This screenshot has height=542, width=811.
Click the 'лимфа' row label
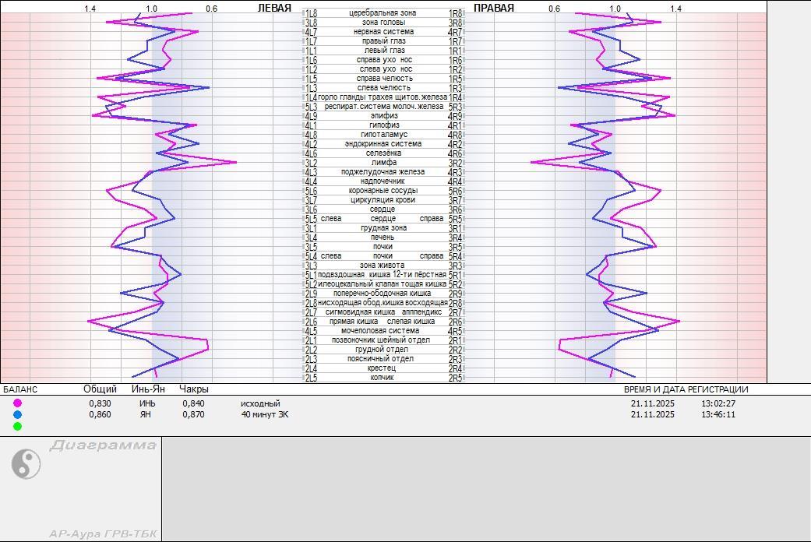point(383,163)
